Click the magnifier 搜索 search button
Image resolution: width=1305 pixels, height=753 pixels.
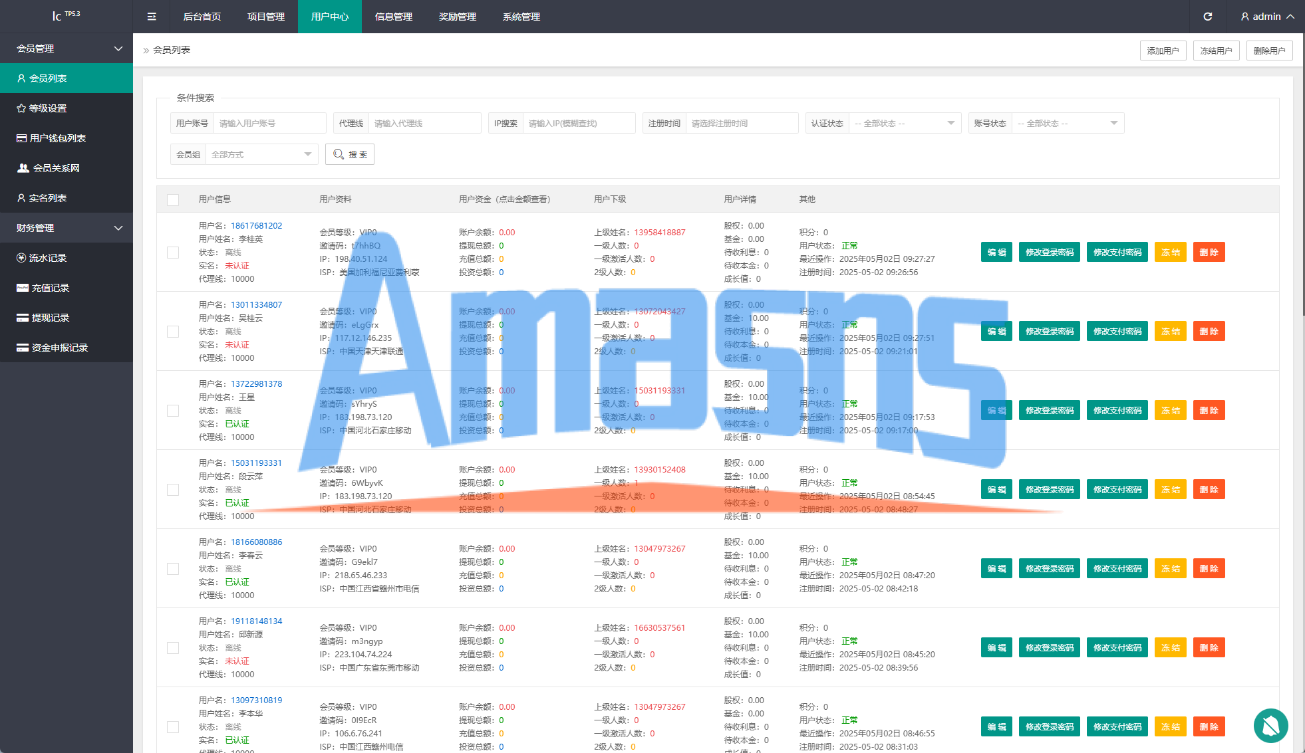350,154
